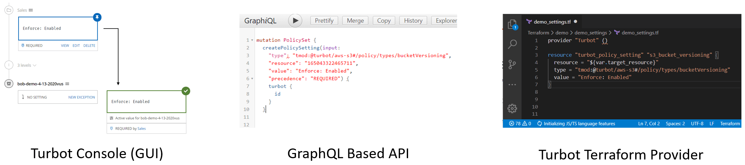The width and height of the screenshot is (745, 165).
Task: Click the errors count 78 in status bar
Action: (x=515, y=124)
